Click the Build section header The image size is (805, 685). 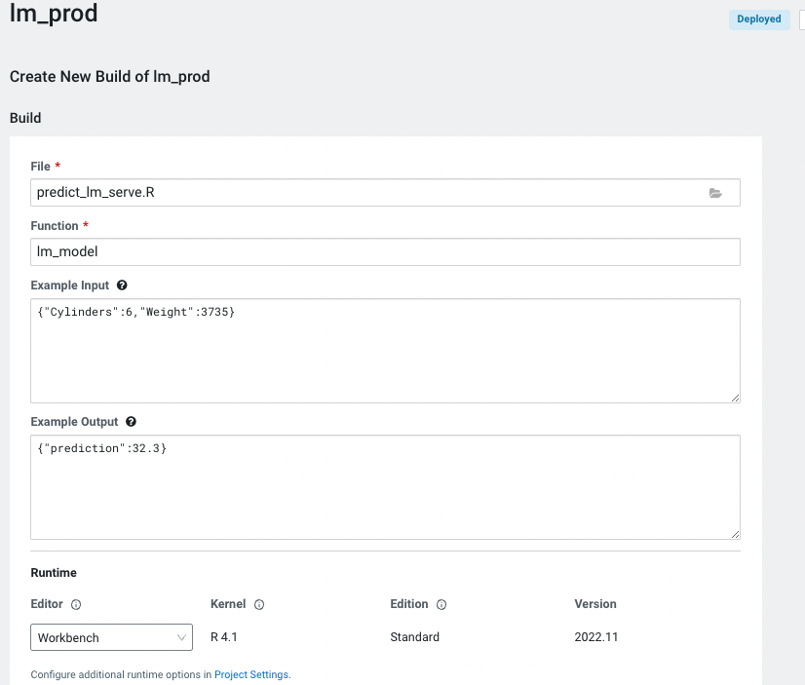point(24,118)
